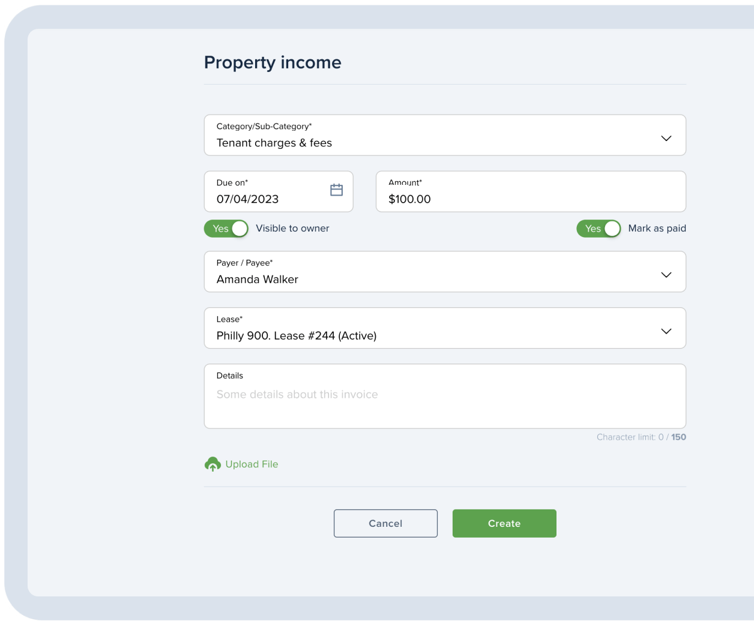Click the chevron next to Tenant charges & fees
The image size is (754, 624).
point(666,138)
